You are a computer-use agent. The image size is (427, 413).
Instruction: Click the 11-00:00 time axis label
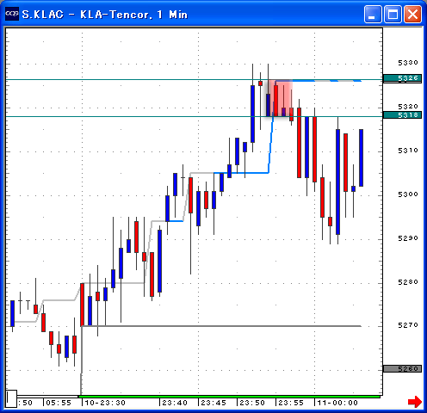pyautogui.click(x=337, y=403)
